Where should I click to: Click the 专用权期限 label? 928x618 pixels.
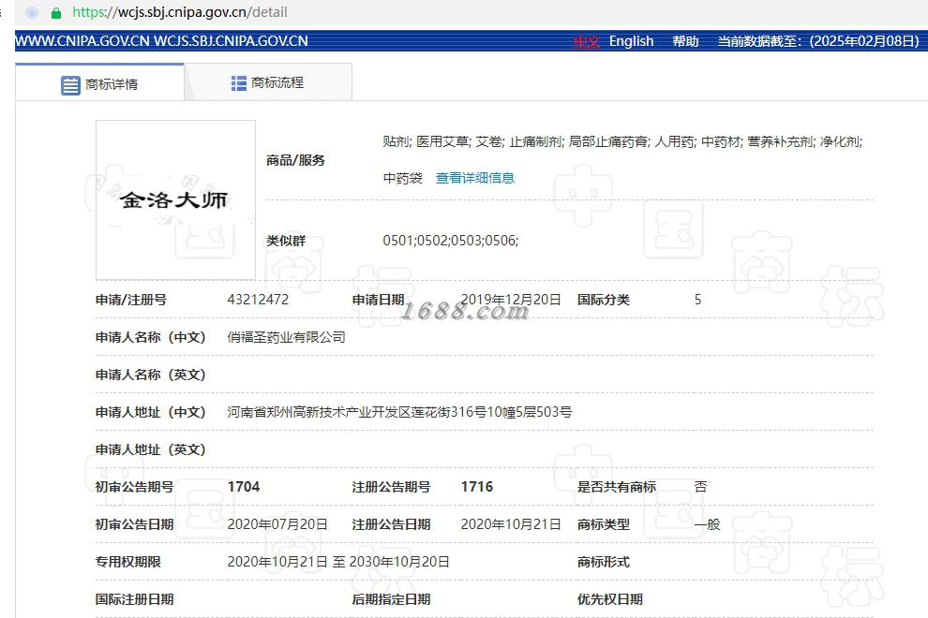click(x=128, y=562)
